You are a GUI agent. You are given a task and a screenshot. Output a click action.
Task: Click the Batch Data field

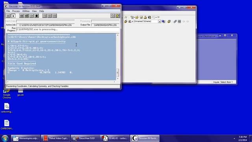[x=46, y=21]
